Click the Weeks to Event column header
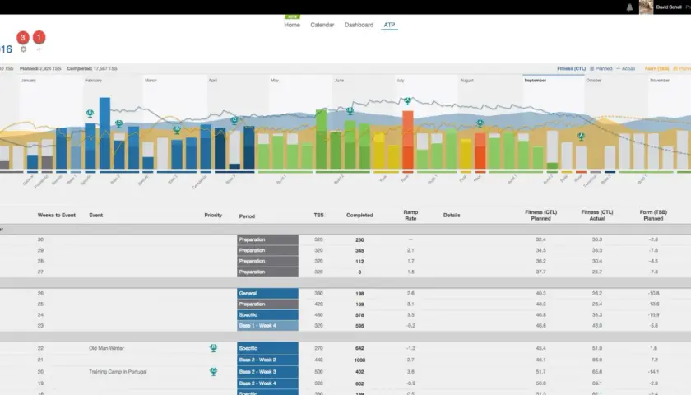The width and height of the screenshot is (691, 395). pyautogui.click(x=57, y=216)
